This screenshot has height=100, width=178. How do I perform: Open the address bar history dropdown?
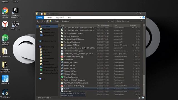[x=109, y=21]
